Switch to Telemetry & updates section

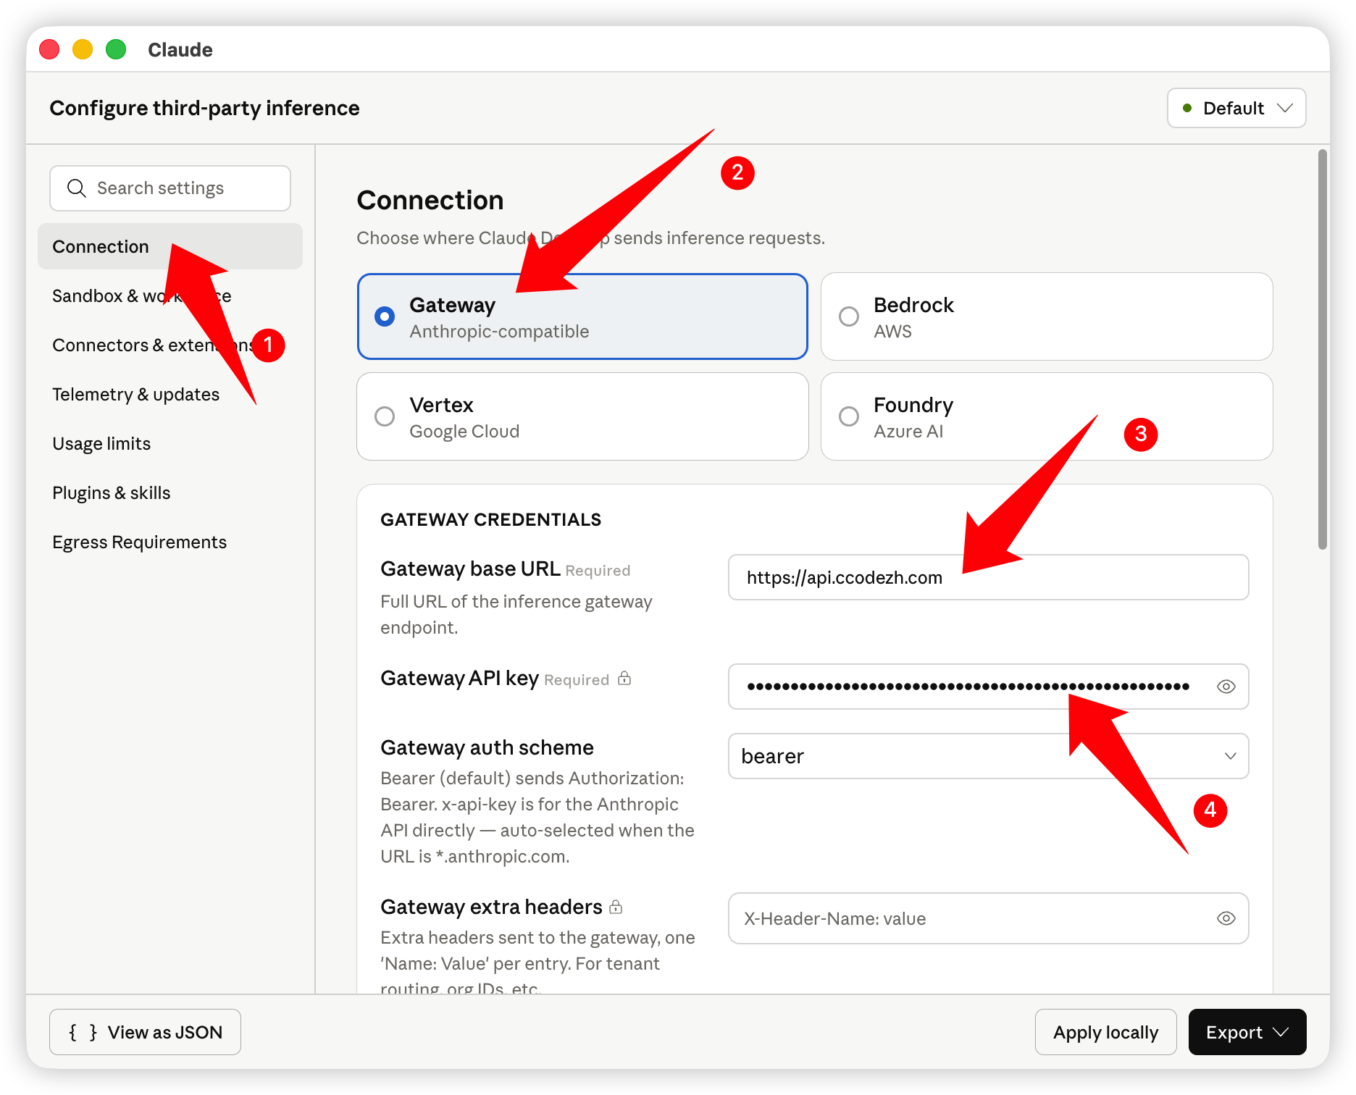(x=170, y=394)
